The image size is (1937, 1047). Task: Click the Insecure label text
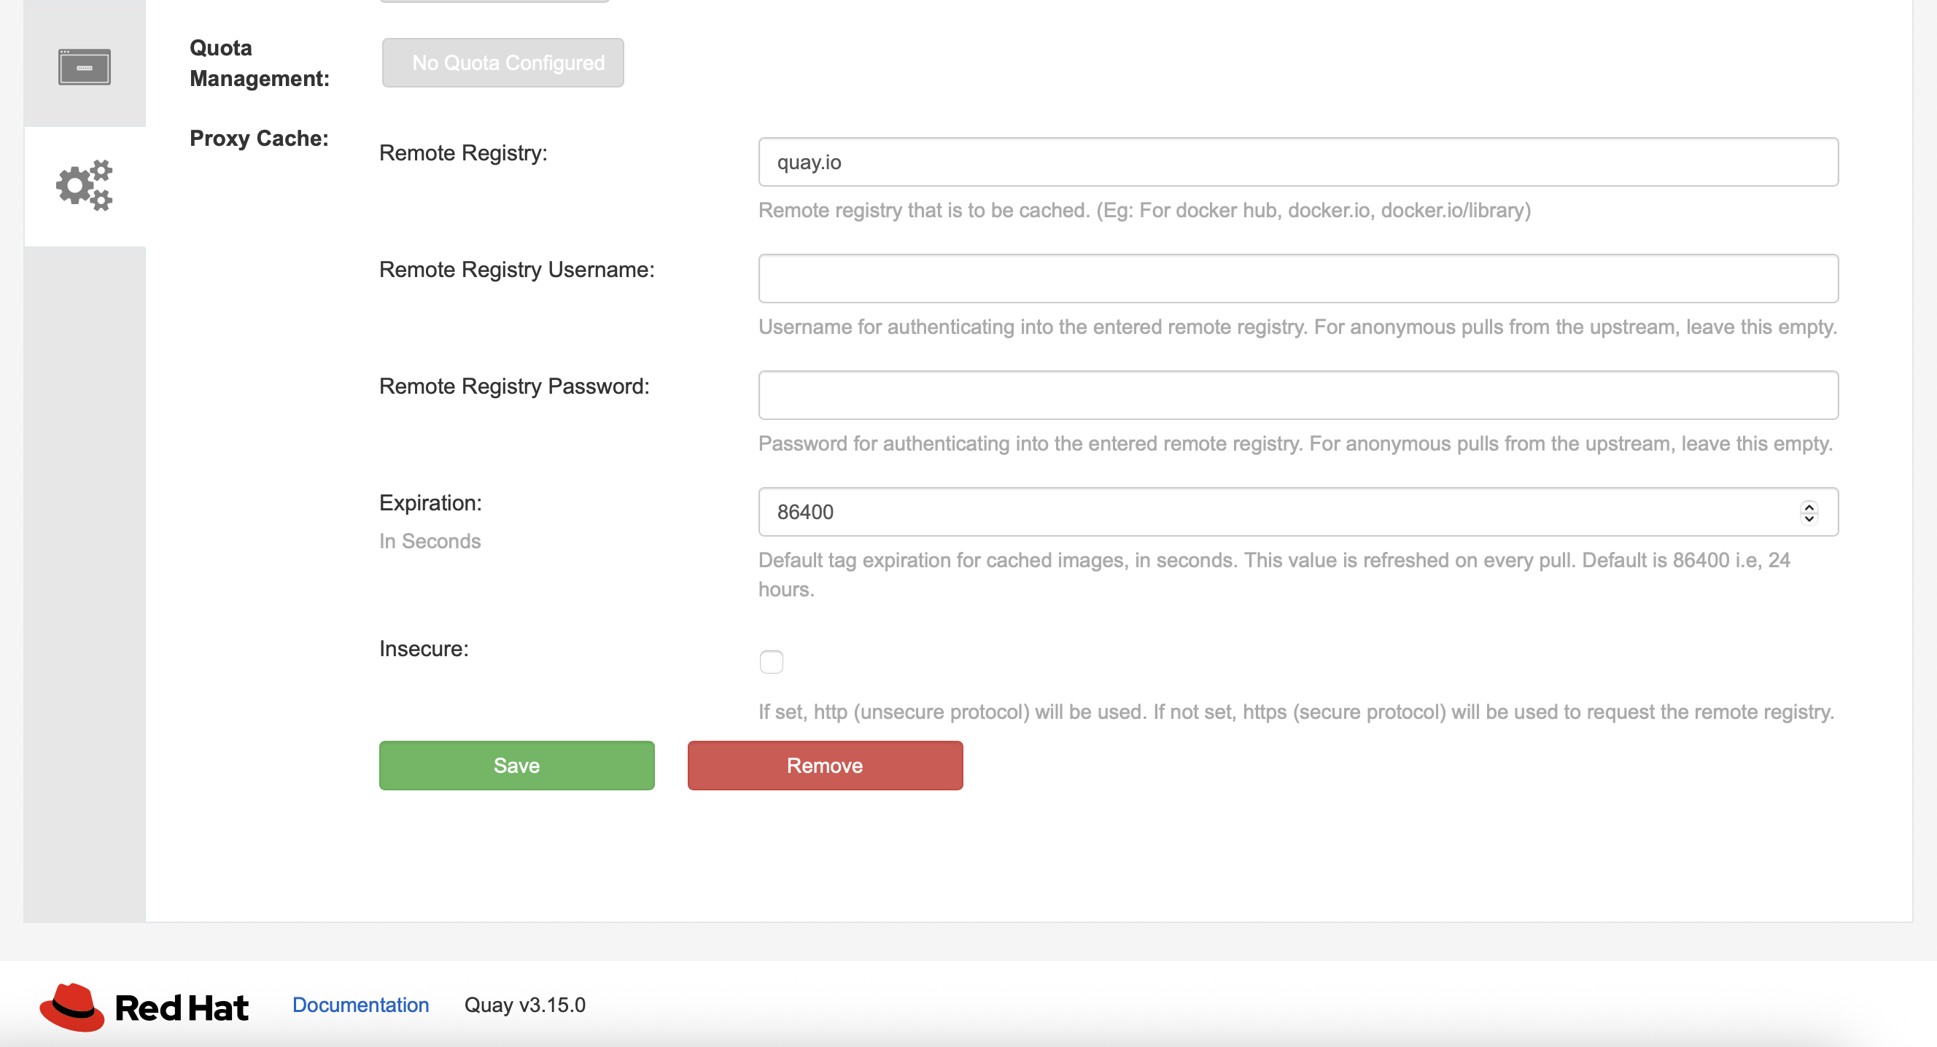[x=423, y=649]
